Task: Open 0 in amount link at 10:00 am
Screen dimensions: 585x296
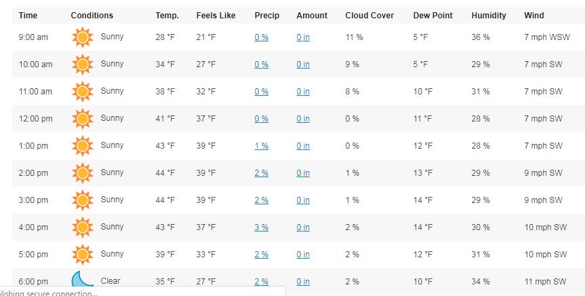Action: (303, 64)
